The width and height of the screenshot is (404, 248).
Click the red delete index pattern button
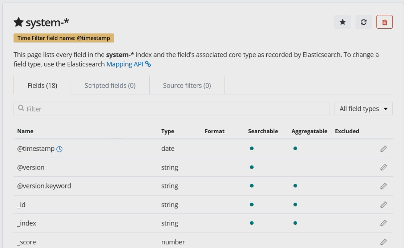click(384, 22)
